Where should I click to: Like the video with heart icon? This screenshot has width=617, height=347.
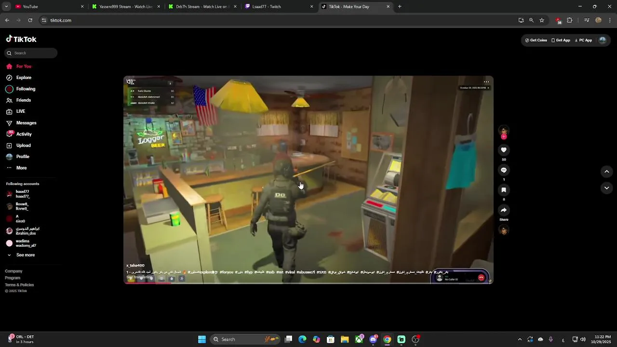pos(504,150)
